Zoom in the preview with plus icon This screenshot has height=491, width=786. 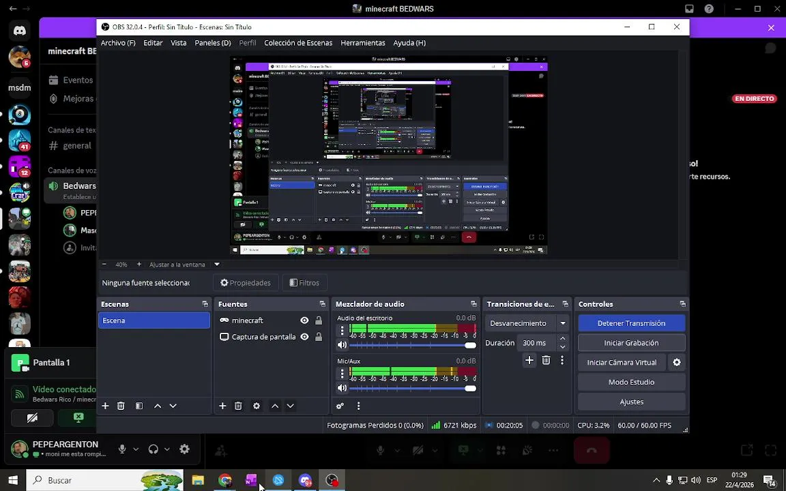(x=139, y=264)
